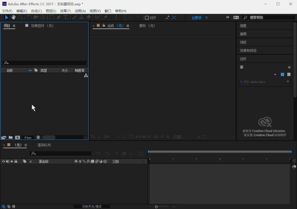Select the Rectangle shape tool
This screenshot has height=209, width=297.
(x=52, y=17)
